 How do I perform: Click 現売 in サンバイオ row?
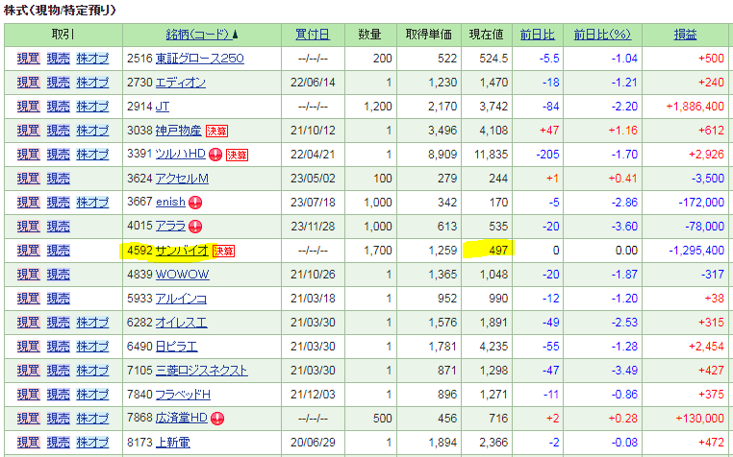pyautogui.click(x=58, y=251)
